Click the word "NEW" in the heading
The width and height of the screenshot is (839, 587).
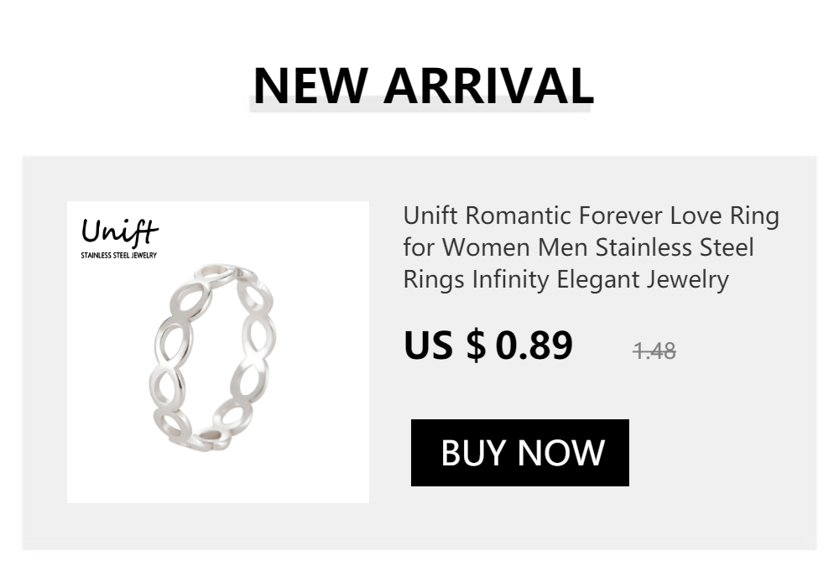coord(310,84)
